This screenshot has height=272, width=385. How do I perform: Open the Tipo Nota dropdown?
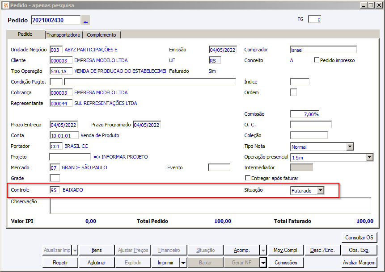tap(350, 146)
